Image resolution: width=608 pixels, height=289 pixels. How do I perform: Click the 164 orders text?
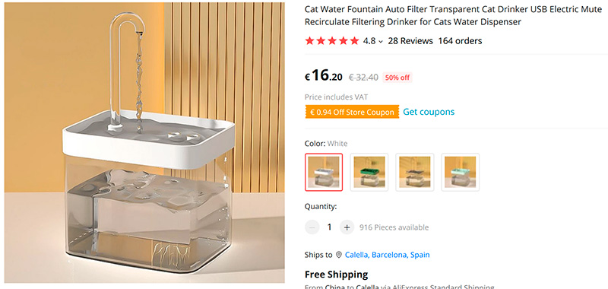tap(460, 41)
